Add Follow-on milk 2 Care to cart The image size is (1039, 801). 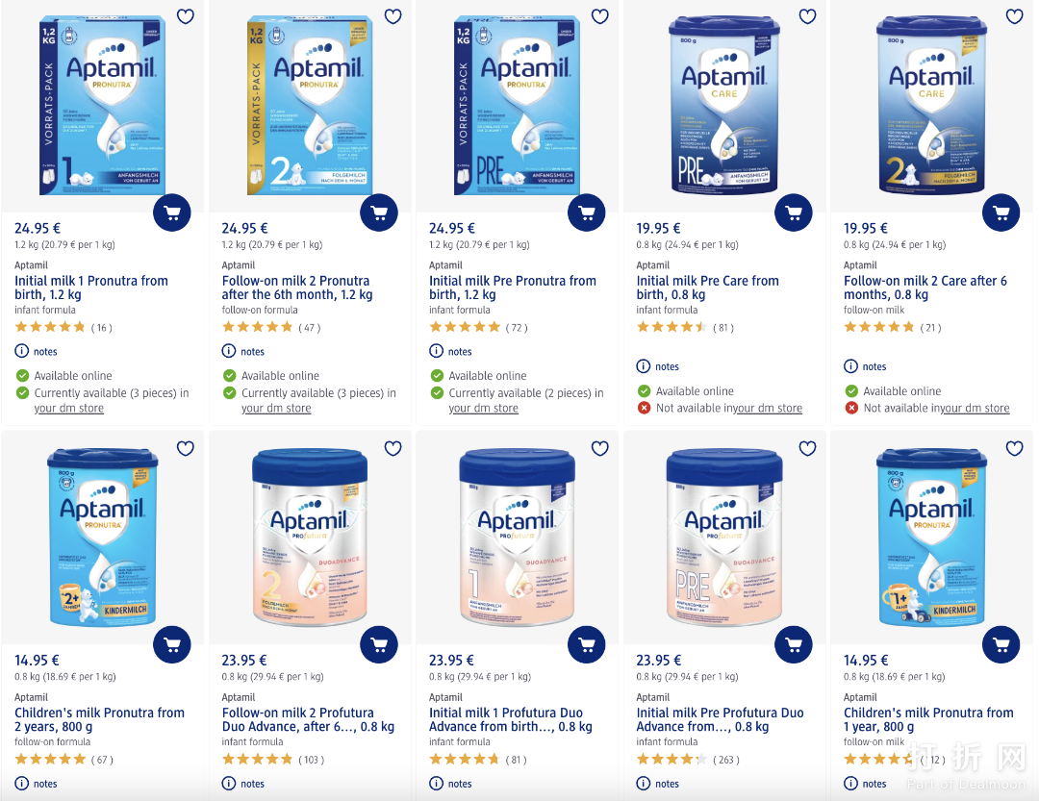1001,213
